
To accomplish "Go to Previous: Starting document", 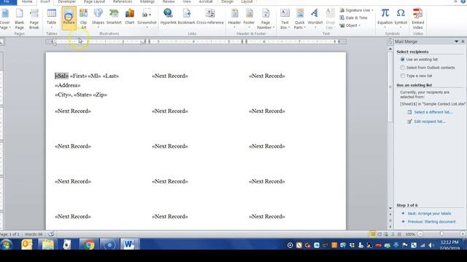I will coord(431,221).
